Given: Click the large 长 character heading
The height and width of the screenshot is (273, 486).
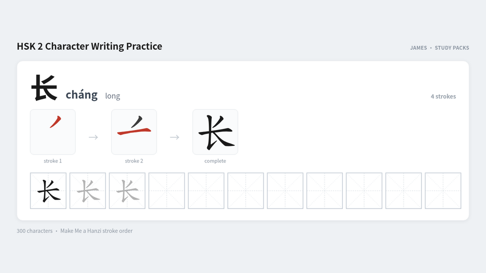Looking at the screenshot, I should coord(44,88).
